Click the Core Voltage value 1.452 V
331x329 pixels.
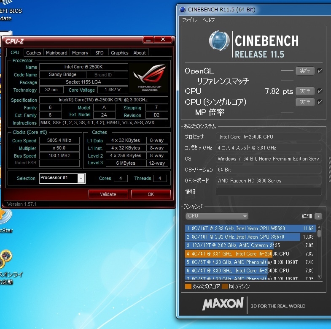point(113,90)
